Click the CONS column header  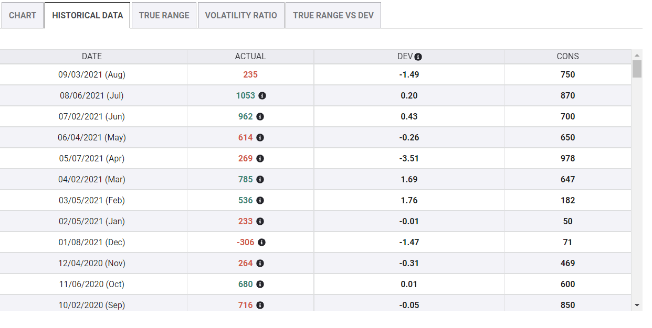coord(567,57)
